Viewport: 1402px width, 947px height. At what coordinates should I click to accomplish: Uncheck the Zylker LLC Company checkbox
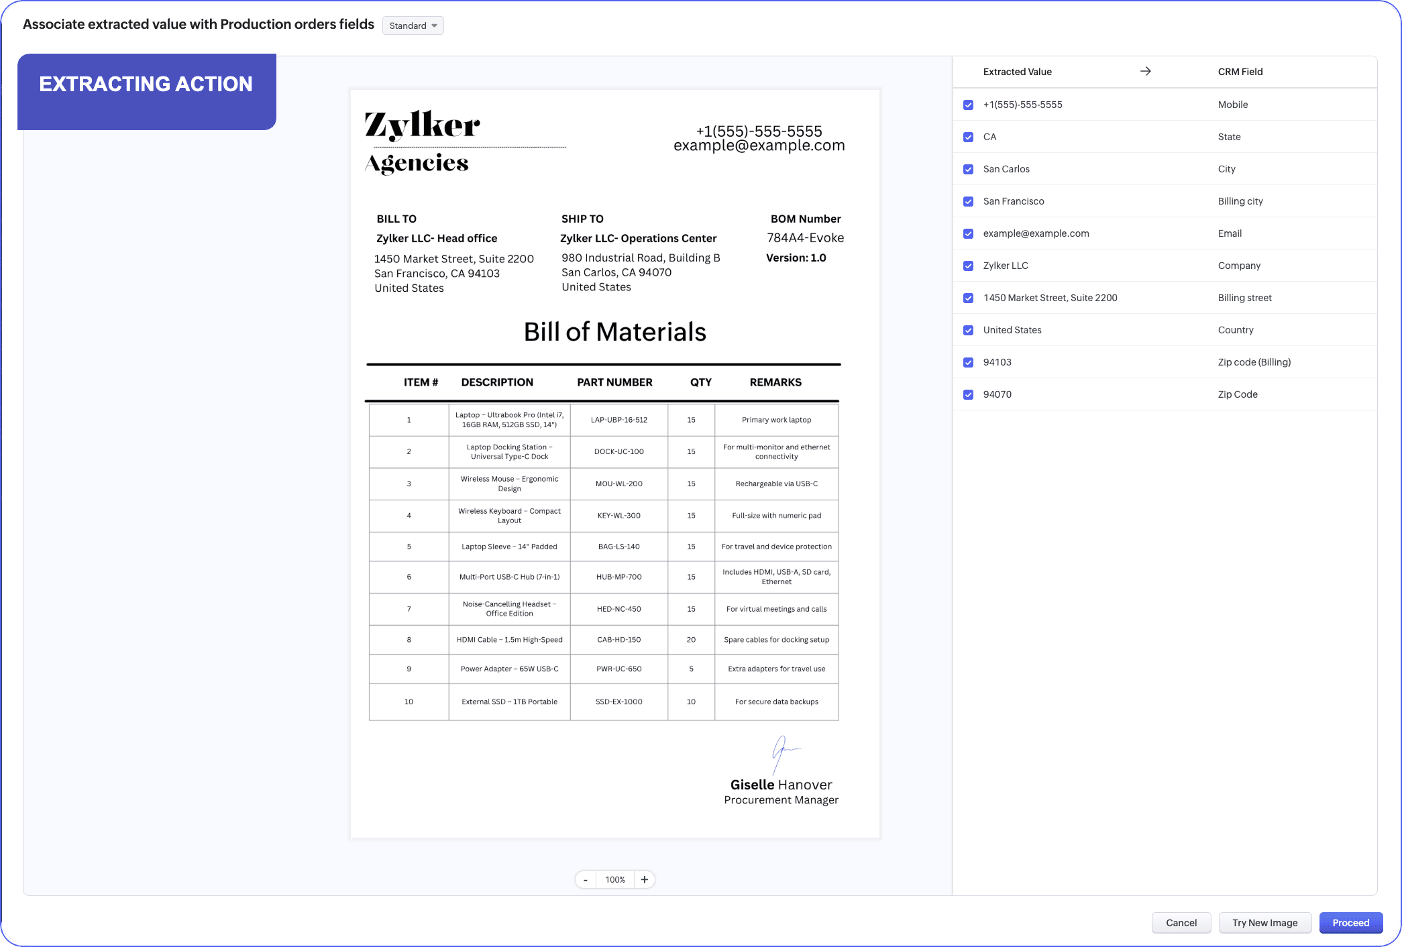[968, 266]
